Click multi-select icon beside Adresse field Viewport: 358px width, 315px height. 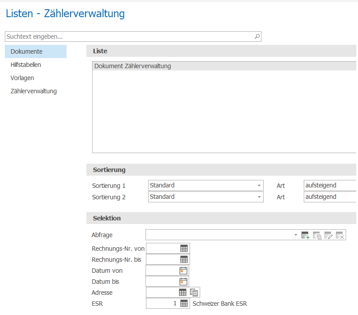pyautogui.click(x=194, y=292)
